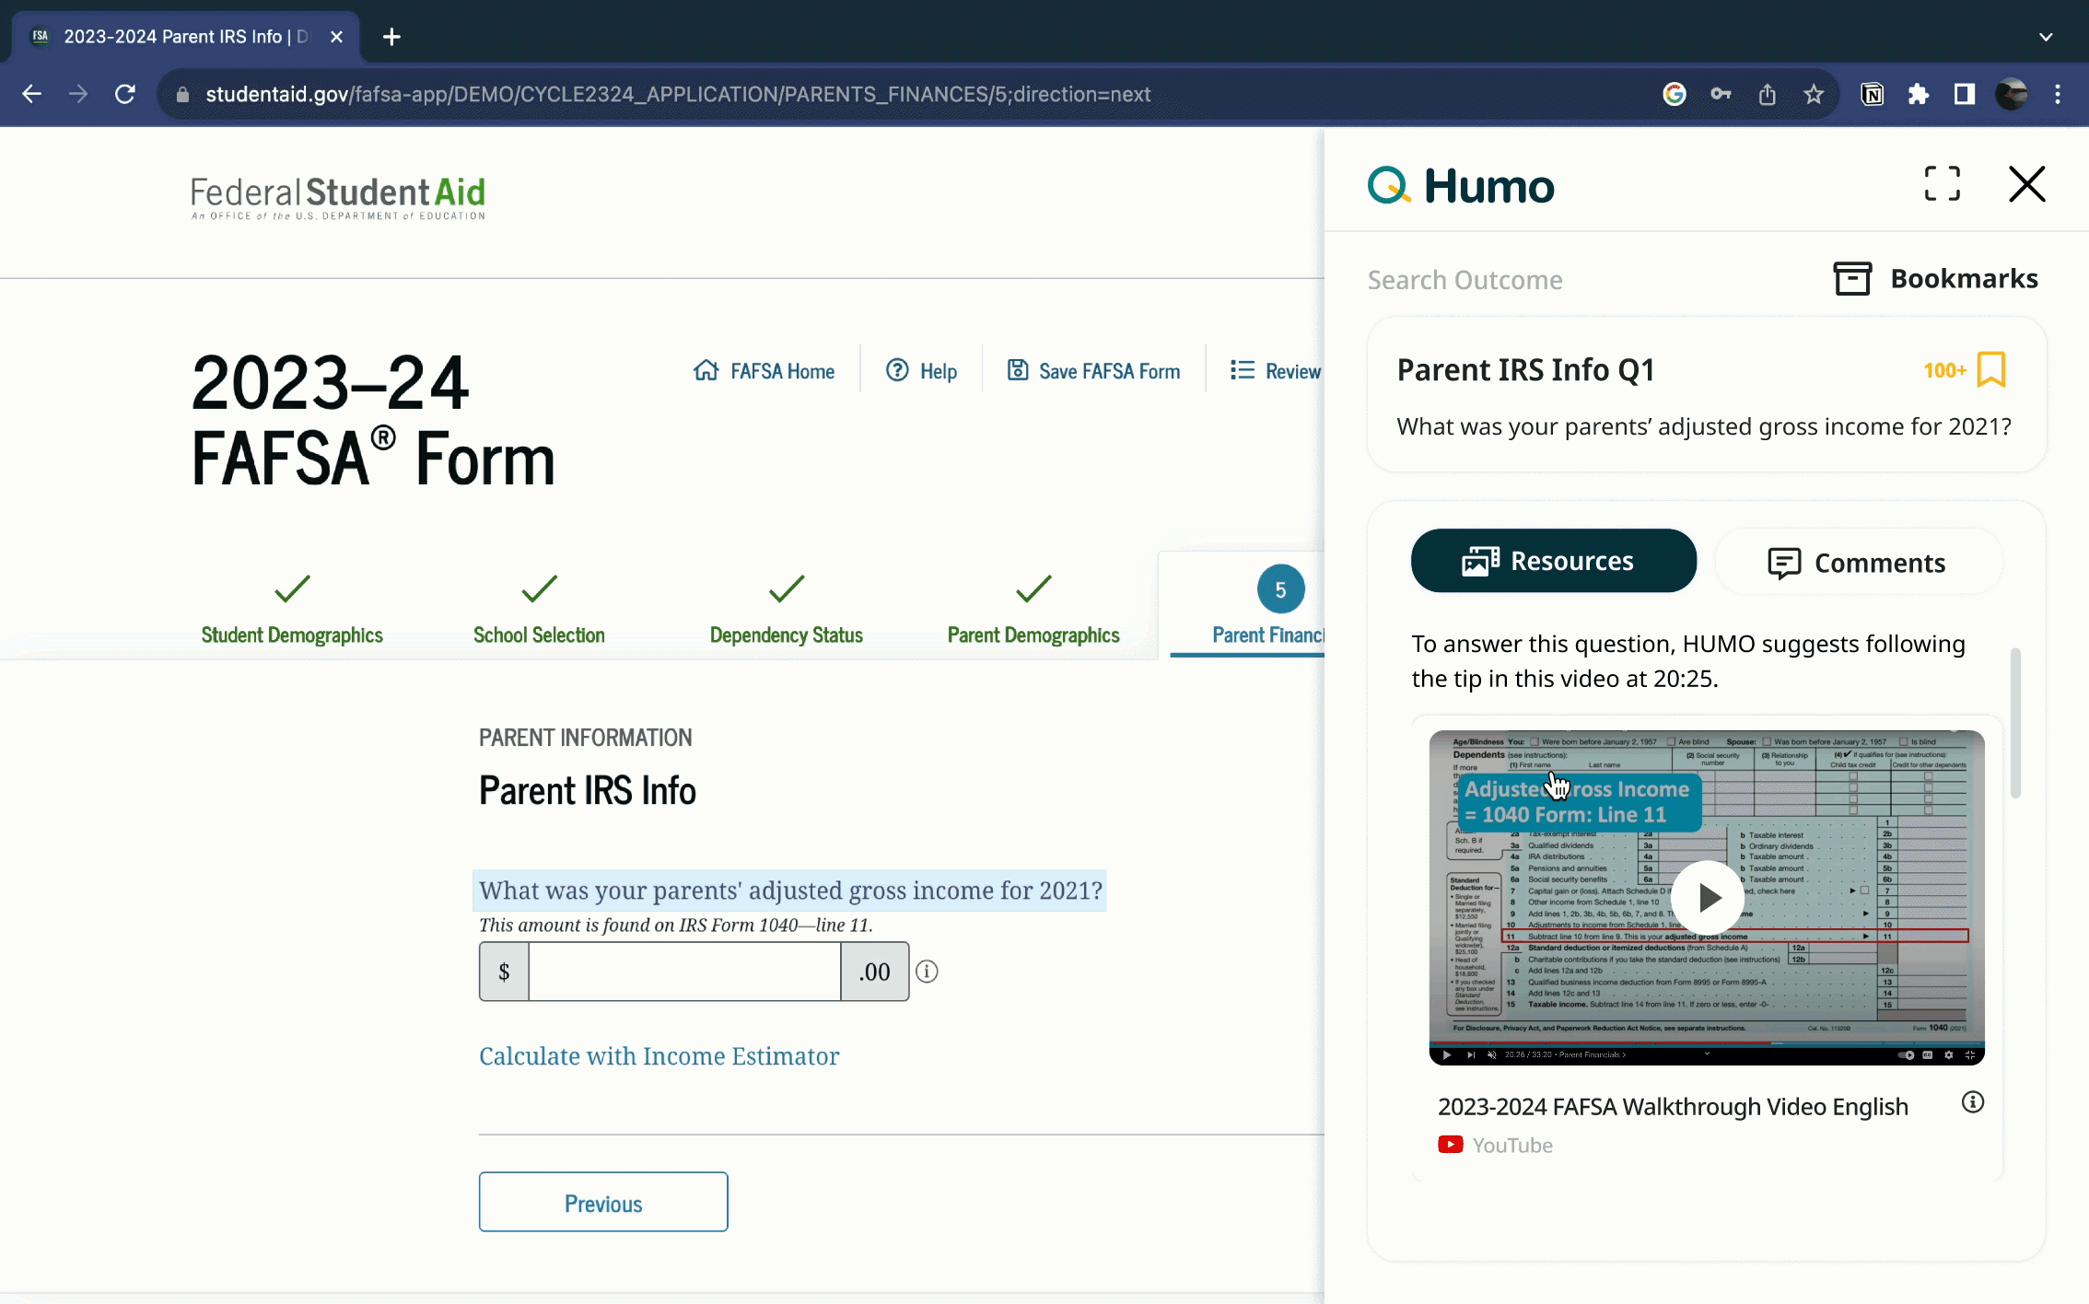The height and width of the screenshot is (1304, 2089).
Task: Click Save FAFSA Form
Action: (x=1093, y=371)
